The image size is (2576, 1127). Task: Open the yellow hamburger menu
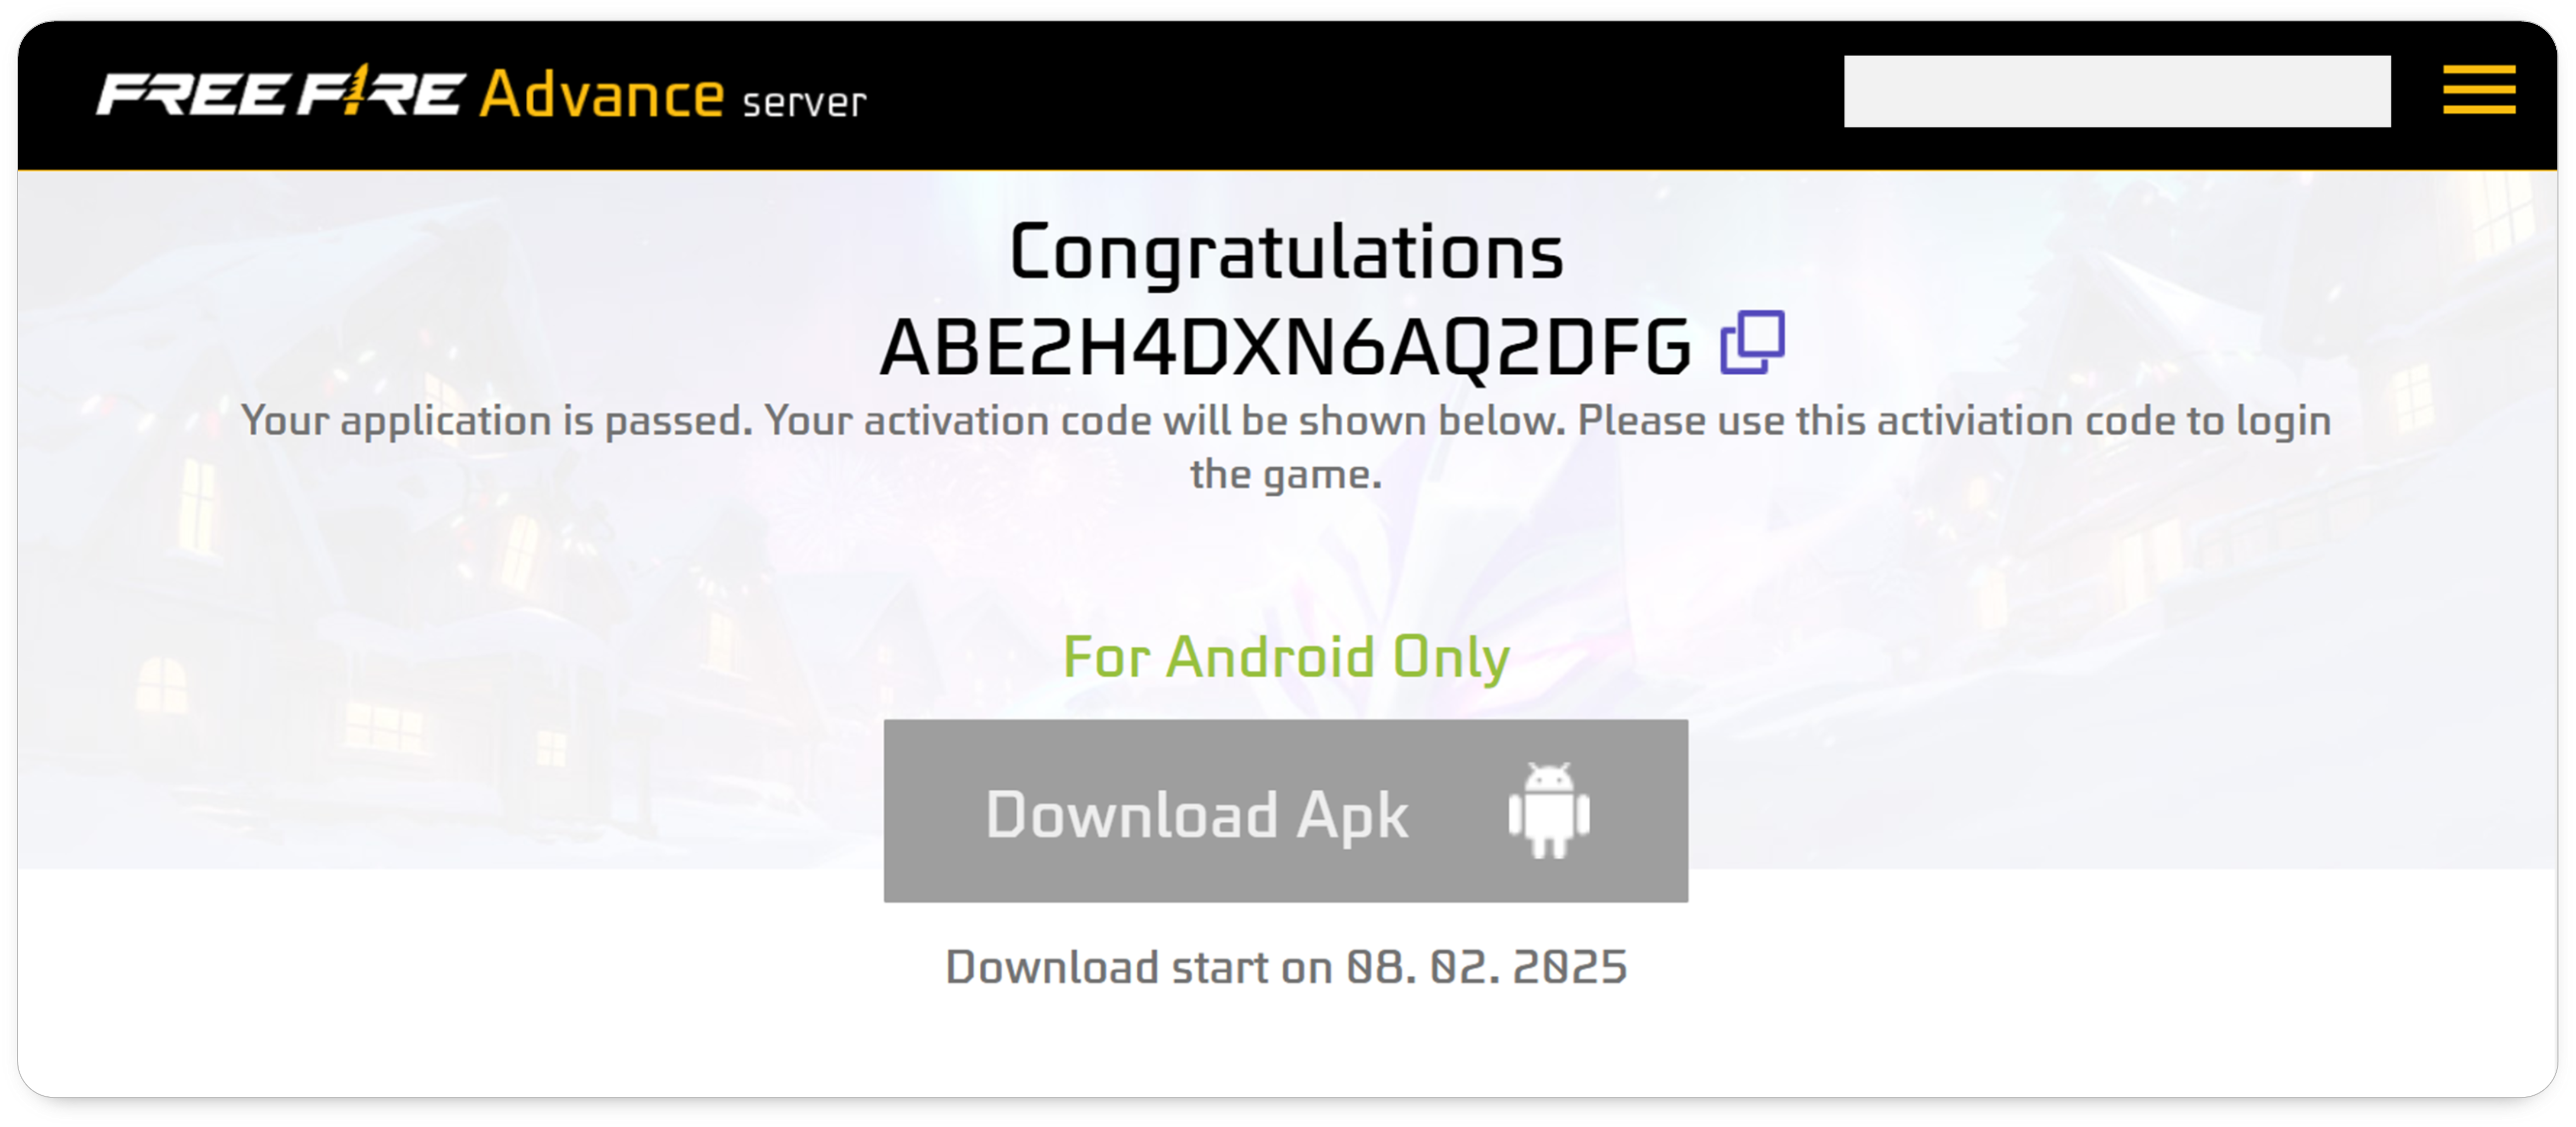click(x=2478, y=91)
